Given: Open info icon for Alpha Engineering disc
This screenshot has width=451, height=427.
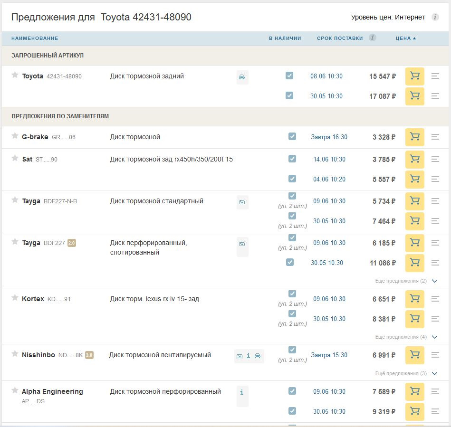Looking at the screenshot, I should click(242, 392).
